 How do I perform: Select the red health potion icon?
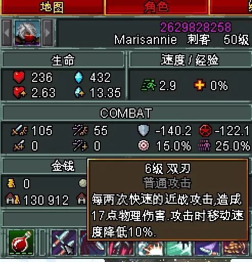click(21, 243)
